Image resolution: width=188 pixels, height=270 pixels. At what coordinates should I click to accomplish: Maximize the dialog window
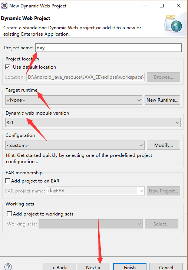pyautogui.click(x=162, y=6)
